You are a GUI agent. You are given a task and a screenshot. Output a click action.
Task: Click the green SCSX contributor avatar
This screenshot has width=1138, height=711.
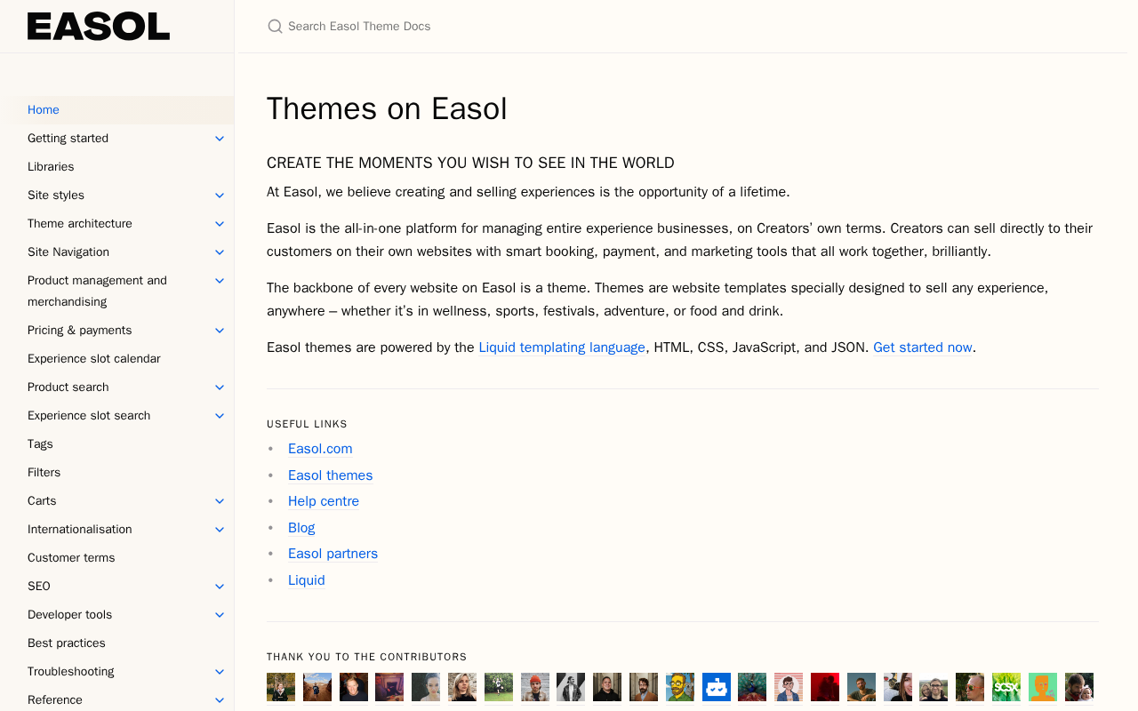pos(1006,687)
